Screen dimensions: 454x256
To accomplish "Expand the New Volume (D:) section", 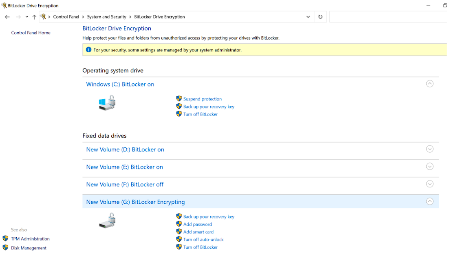I will (x=430, y=149).
